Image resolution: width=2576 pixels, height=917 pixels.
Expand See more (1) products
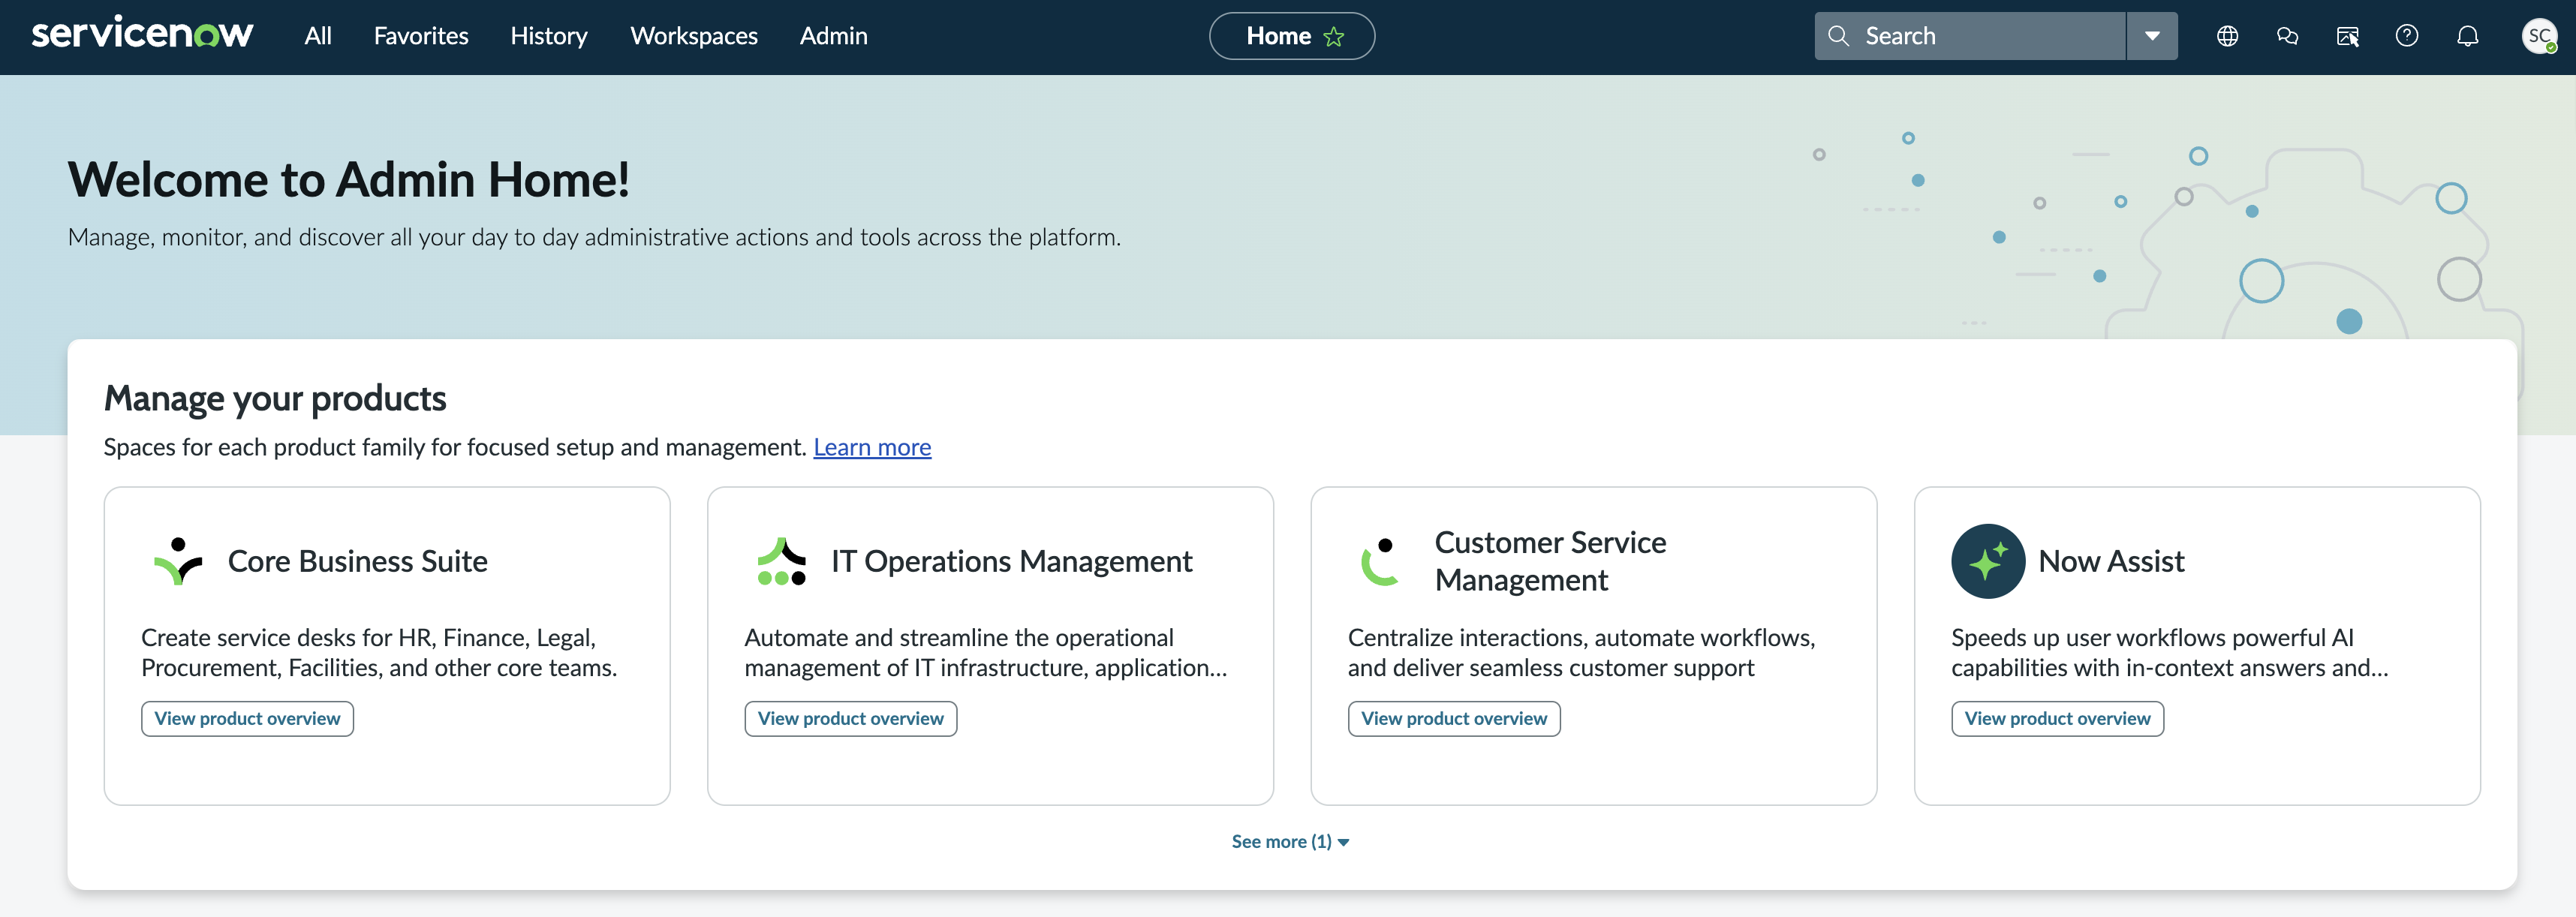[1290, 841]
